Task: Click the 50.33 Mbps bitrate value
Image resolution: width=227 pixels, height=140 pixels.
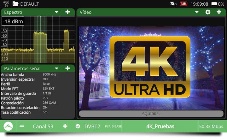Action: [211, 127]
